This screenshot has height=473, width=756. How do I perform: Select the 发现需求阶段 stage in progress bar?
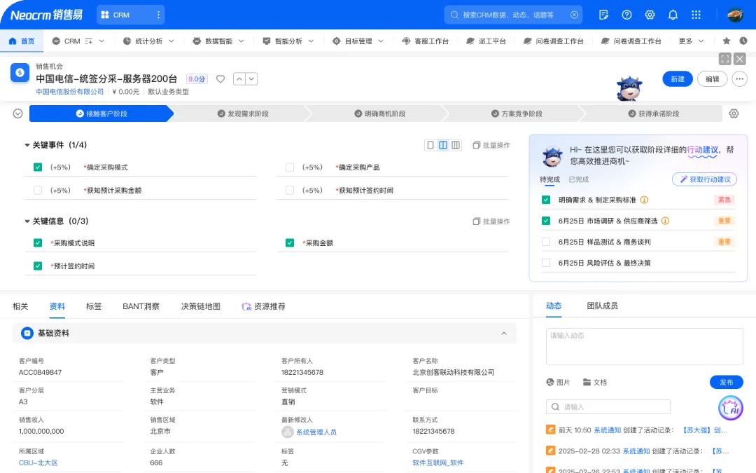[243, 114]
